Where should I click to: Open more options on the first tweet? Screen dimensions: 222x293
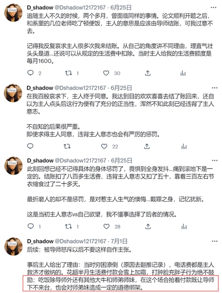[x=213, y=7]
